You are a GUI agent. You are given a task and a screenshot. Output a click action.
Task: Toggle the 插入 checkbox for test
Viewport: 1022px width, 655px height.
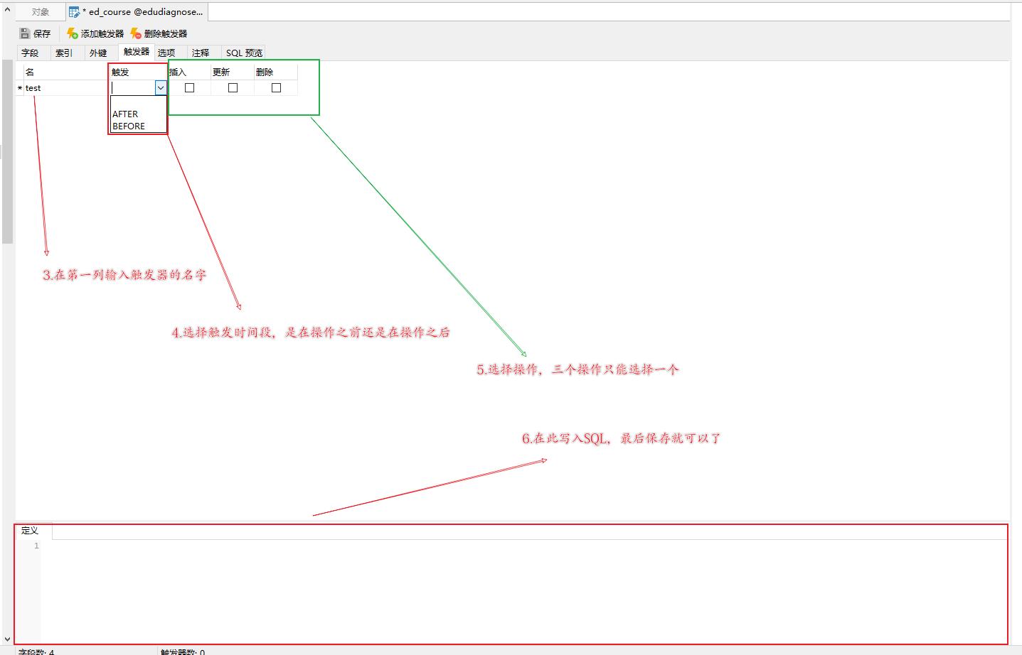(190, 88)
